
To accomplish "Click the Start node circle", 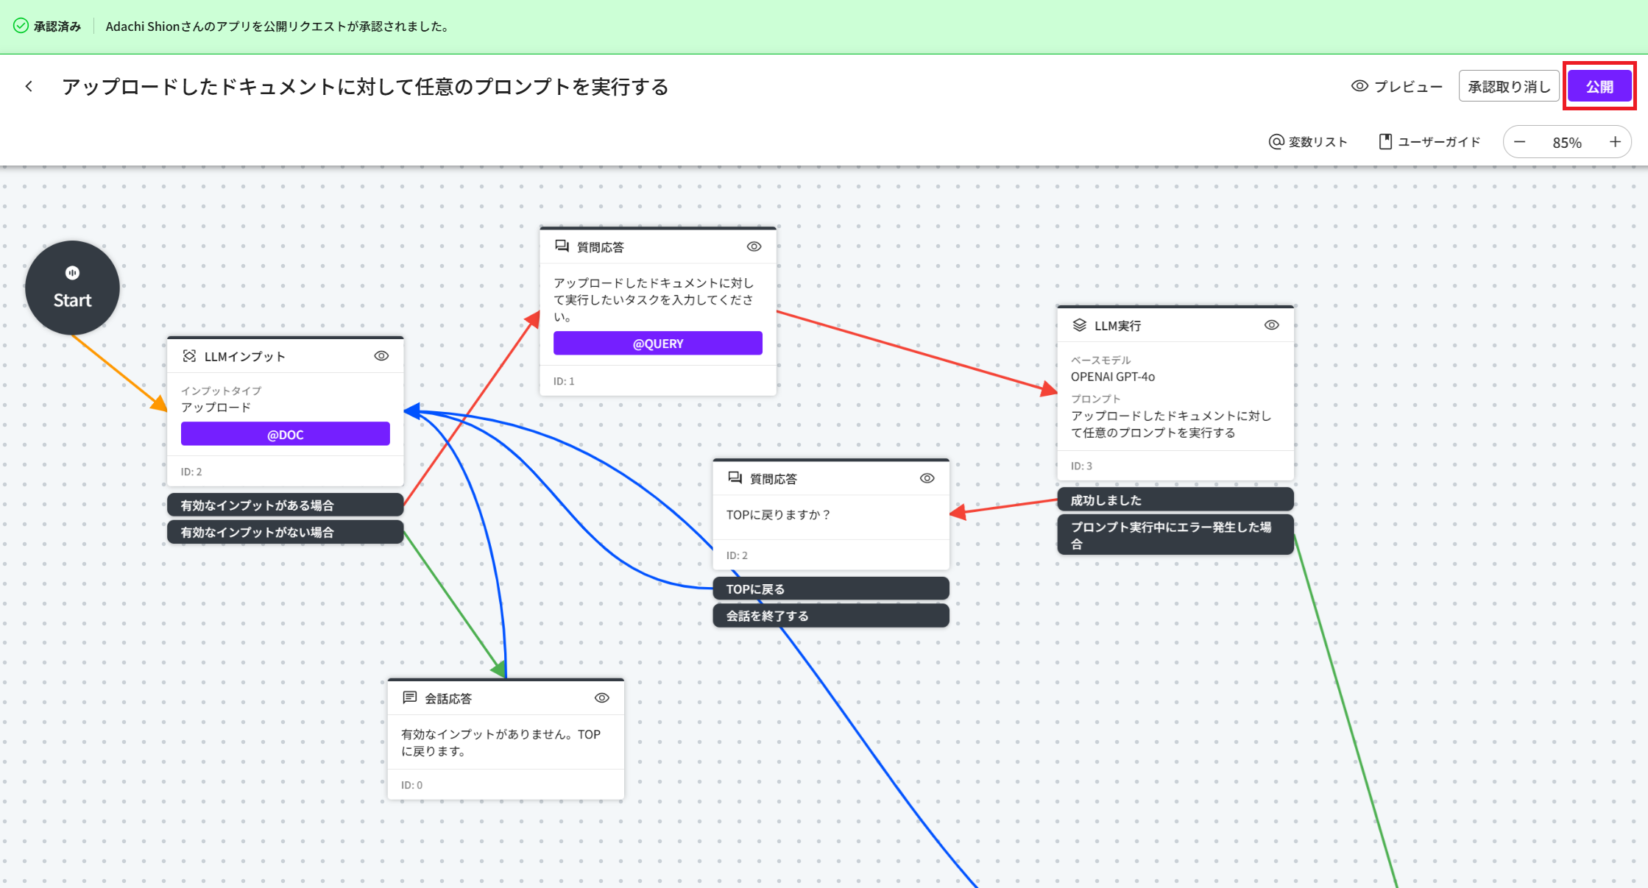I will click(x=72, y=288).
